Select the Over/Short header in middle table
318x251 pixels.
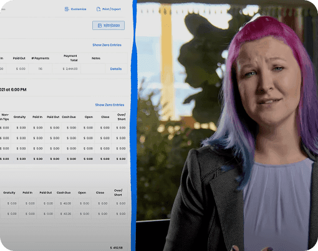(122, 117)
